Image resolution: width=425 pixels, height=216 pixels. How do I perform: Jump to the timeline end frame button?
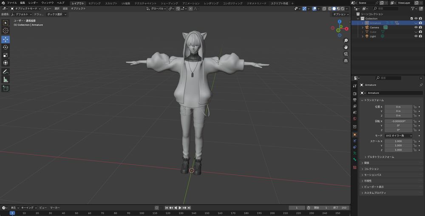pyautogui.click(x=189, y=208)
